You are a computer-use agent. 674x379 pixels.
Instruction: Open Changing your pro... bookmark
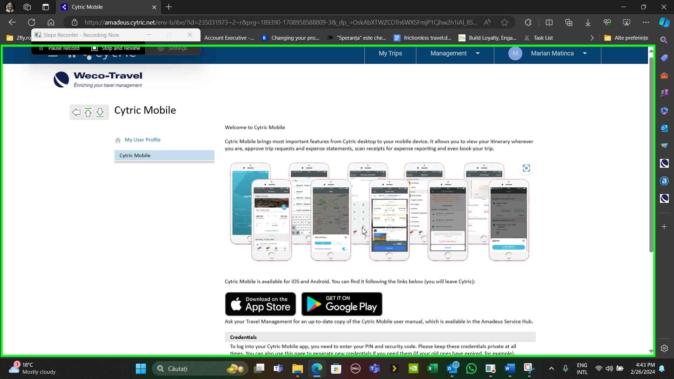pos(290,38)
